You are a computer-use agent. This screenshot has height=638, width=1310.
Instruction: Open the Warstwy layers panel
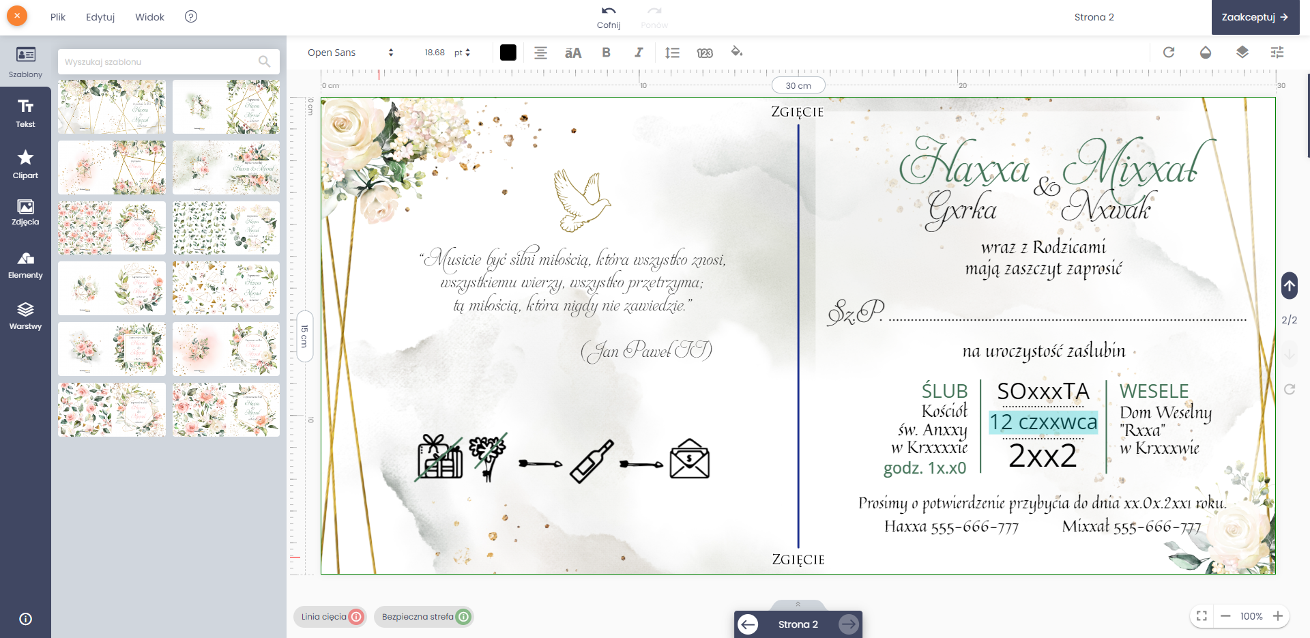(x=25, y=316)
